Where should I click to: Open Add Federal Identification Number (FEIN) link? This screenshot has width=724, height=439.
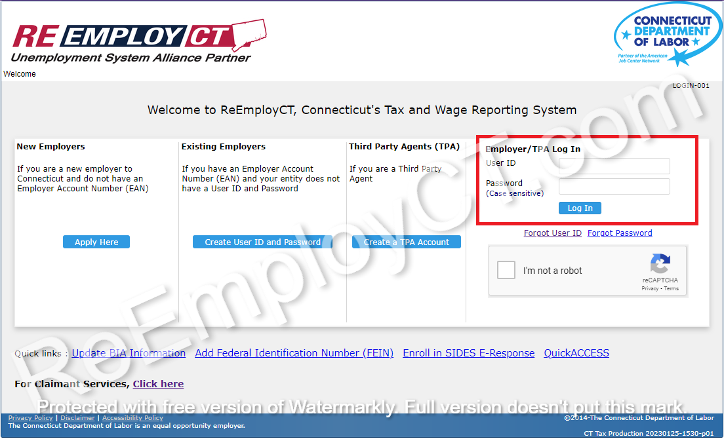pyautogui.click(x=294, y=353)
